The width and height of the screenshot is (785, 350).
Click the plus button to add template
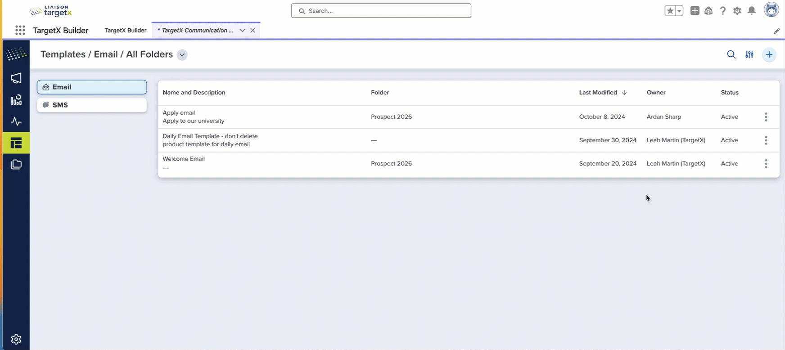coord(769,55)
